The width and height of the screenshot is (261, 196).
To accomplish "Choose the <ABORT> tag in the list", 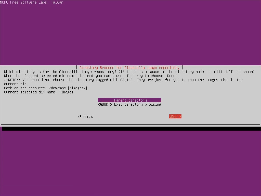I will coord(105,104).
